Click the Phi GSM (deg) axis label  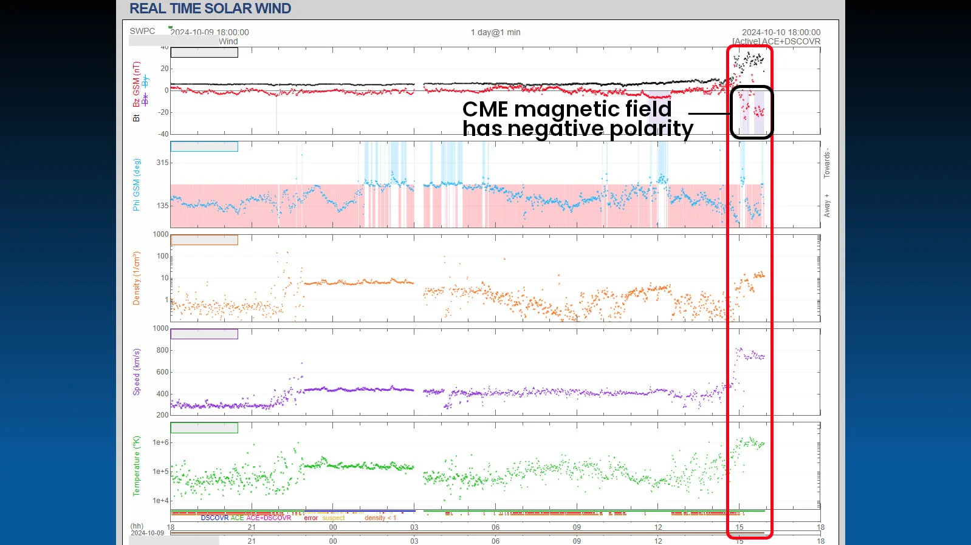[136, 185]
